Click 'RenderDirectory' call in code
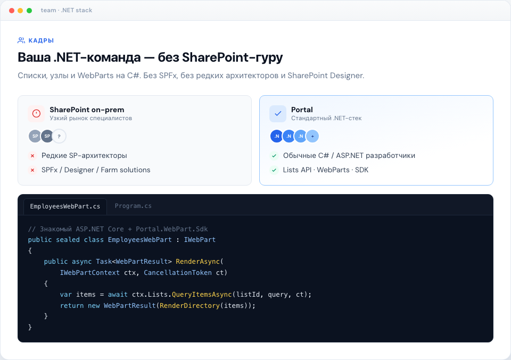 [x=189, y=306]
